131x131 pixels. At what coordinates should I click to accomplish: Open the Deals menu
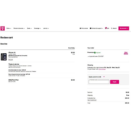click(x=29, y=28)
